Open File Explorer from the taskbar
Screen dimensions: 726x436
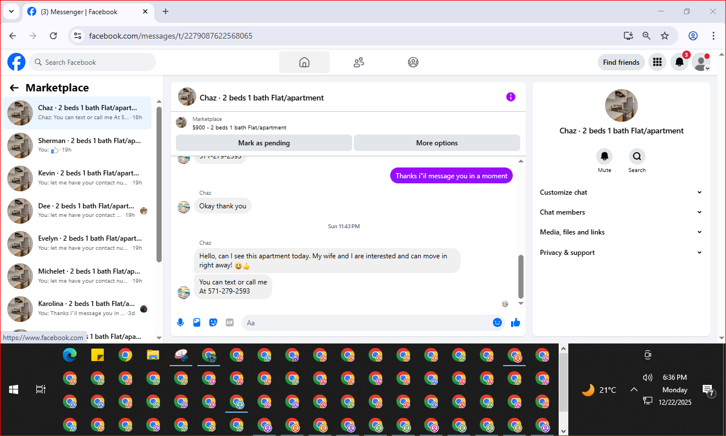click(x=153, y=355)
